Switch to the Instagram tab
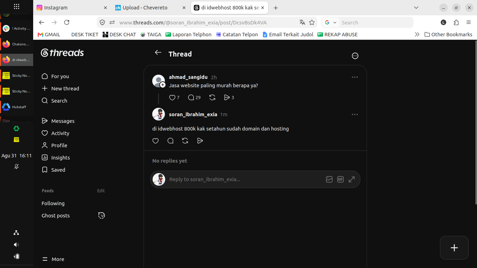Image resolution: width=477 pixels, height=268 pixels. pyautogui.click(x=73, y=8)
